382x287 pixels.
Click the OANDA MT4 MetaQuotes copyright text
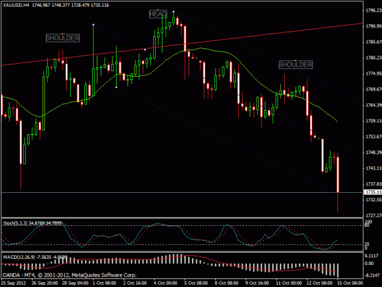point(70,275)
